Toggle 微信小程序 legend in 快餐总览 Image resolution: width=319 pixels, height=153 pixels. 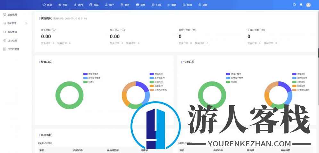(233, 74)
